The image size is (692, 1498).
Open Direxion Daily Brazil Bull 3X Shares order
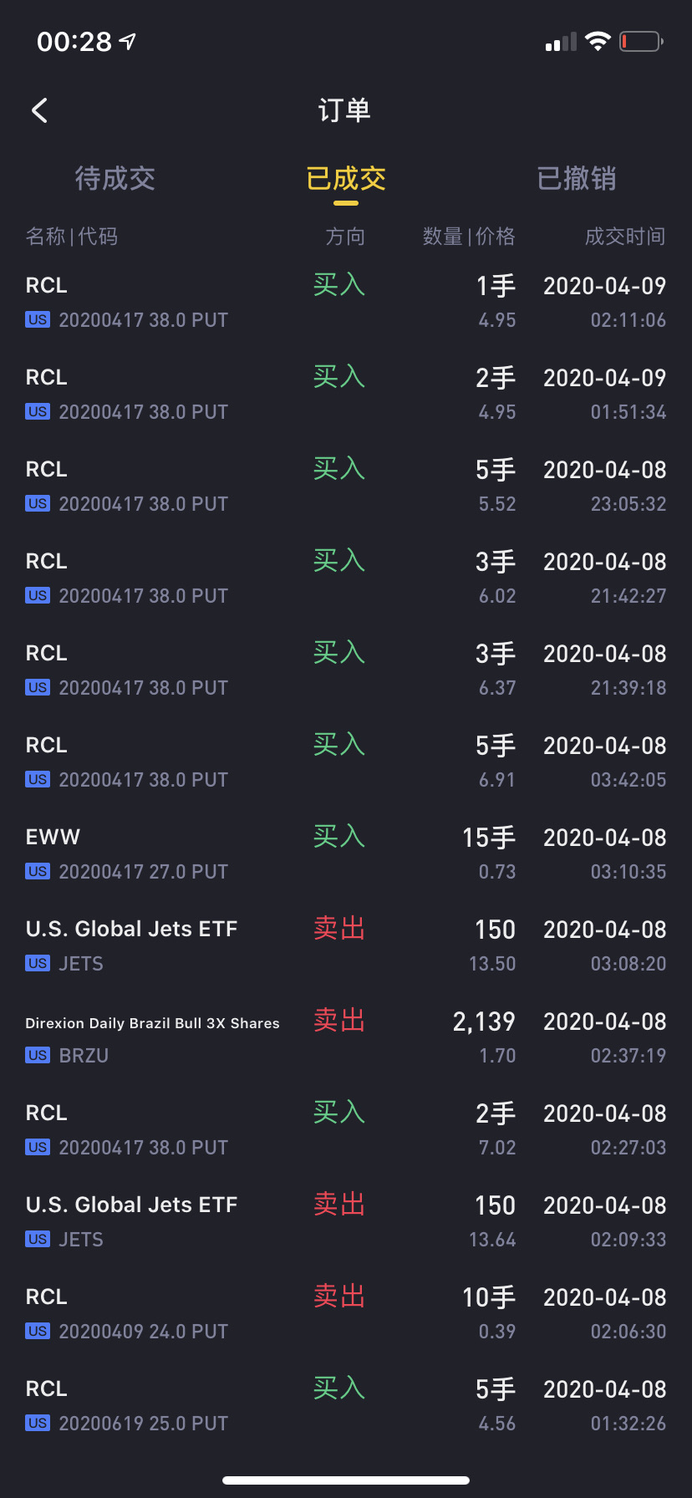(346, 1037)
